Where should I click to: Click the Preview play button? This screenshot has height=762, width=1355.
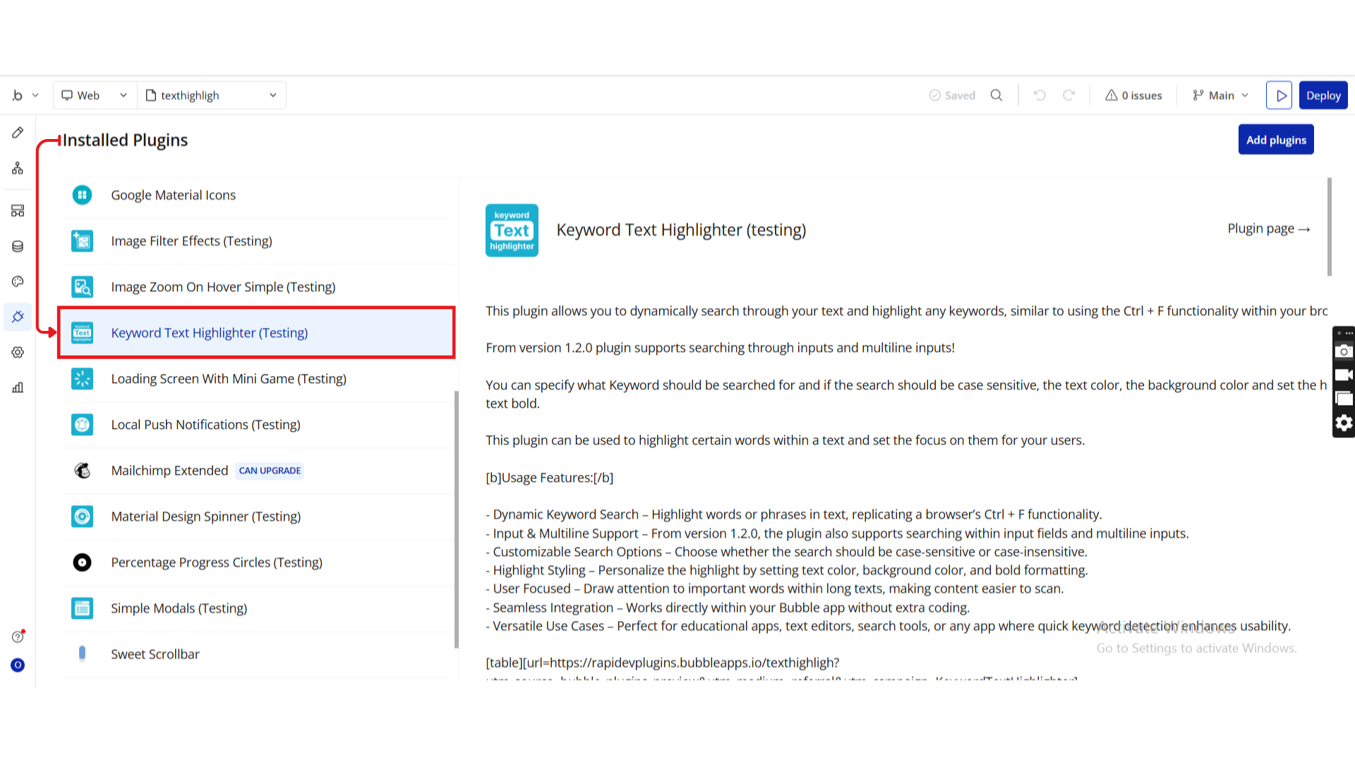coord(1279,95)
